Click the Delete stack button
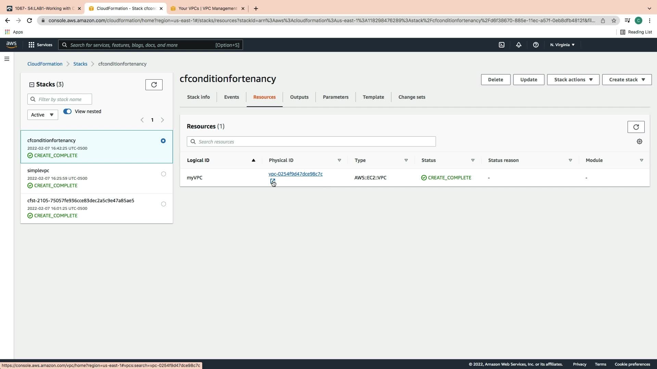657x369 pixels. click(x=495, y=80)
